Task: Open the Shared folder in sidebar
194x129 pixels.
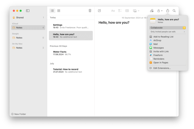Action: [x=28, y=17]
